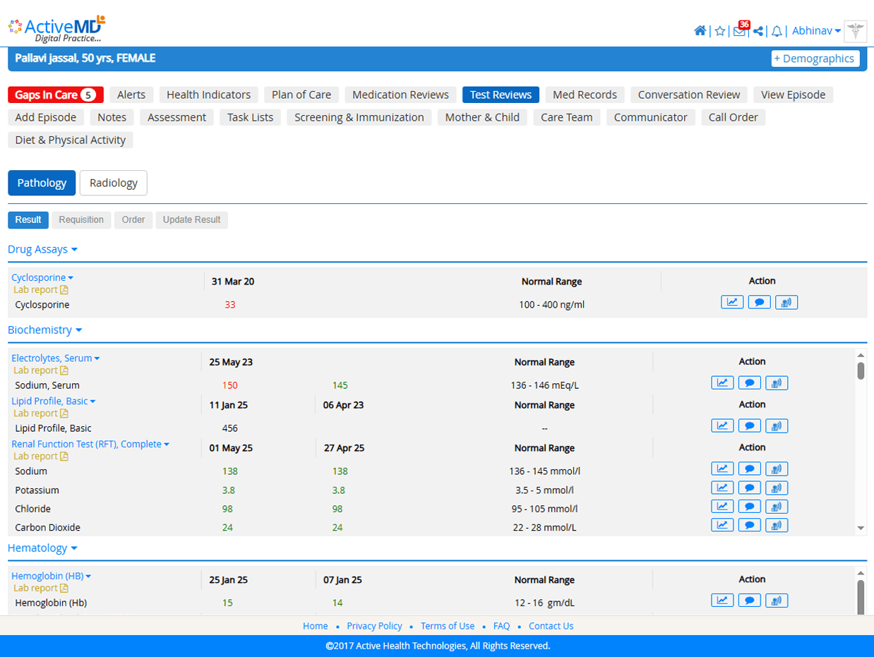This screenshot has width=874, height=657.
Task: Open Contact Us footer link
Action: click(x=551, y=626)
